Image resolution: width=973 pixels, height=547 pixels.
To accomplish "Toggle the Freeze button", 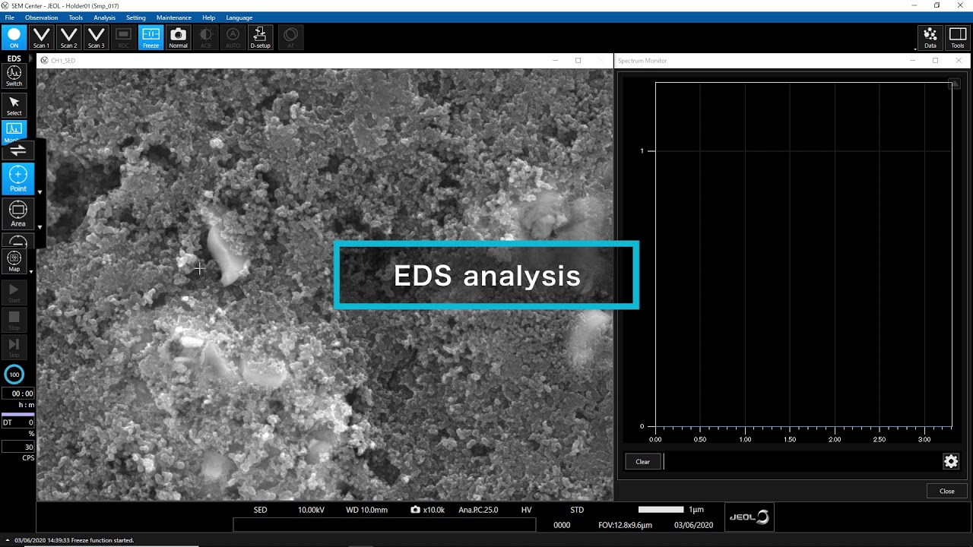I will (151, 37).
